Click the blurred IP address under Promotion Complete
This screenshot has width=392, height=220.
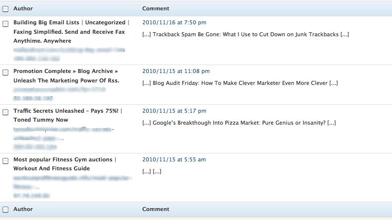[x=33, y=98]
